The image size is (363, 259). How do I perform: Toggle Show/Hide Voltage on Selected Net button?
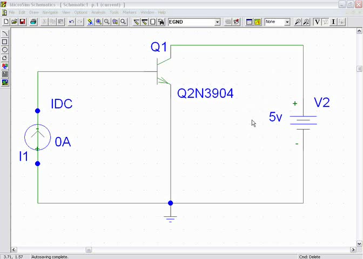click(325, 22)
